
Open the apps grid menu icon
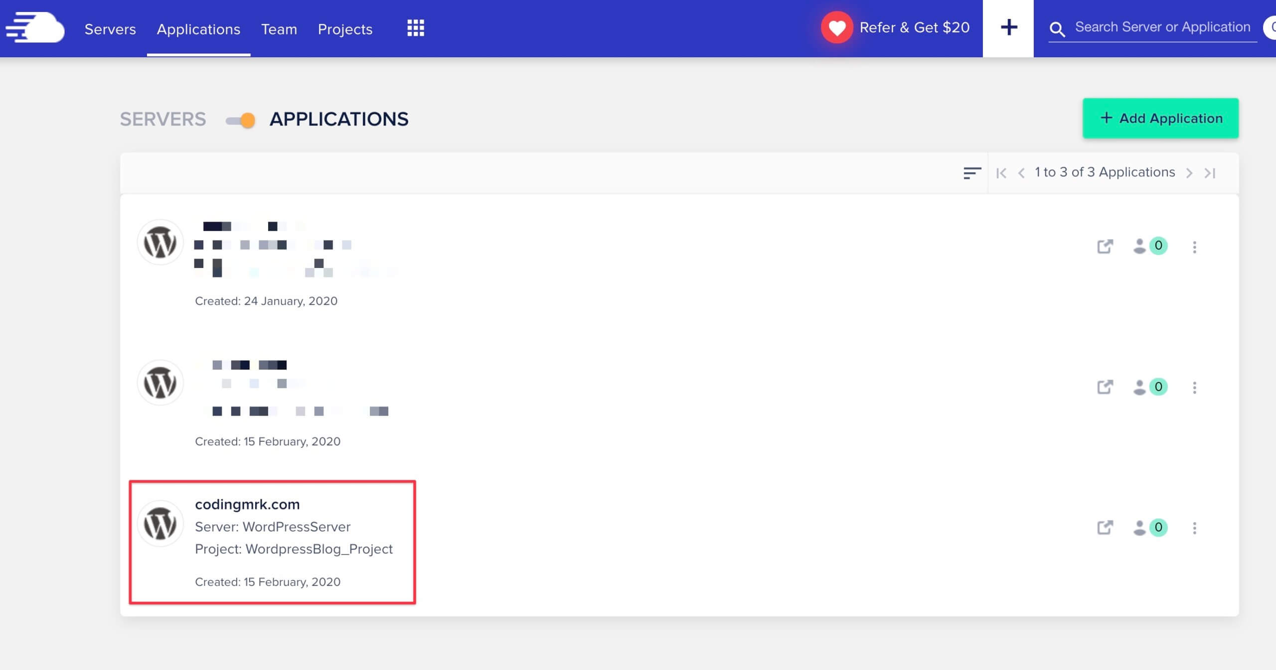[416, 28]
